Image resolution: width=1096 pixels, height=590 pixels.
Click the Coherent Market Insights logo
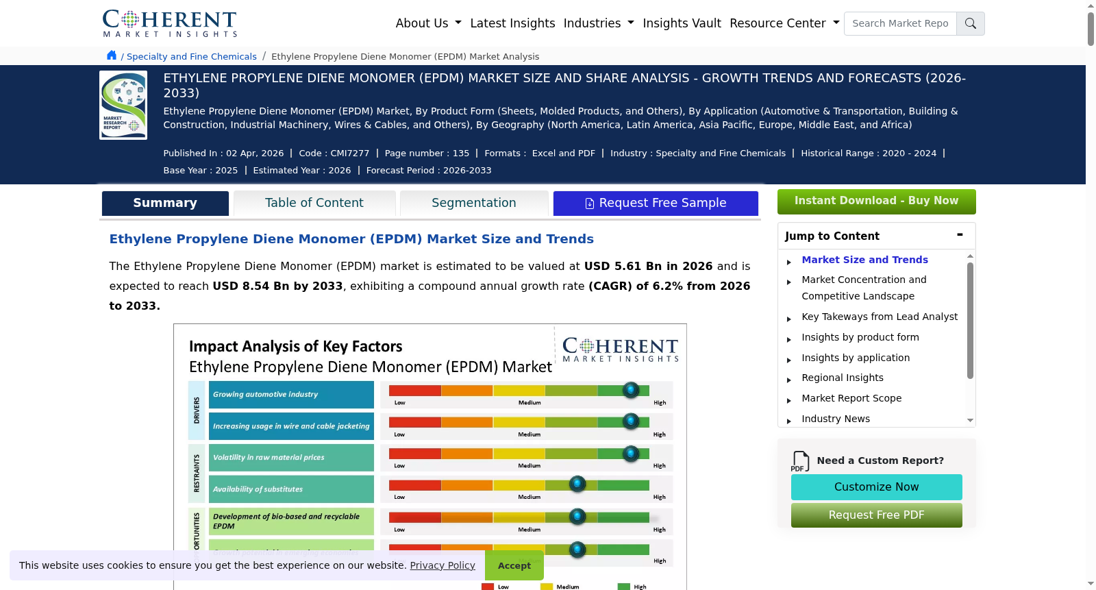click(170, 23)
